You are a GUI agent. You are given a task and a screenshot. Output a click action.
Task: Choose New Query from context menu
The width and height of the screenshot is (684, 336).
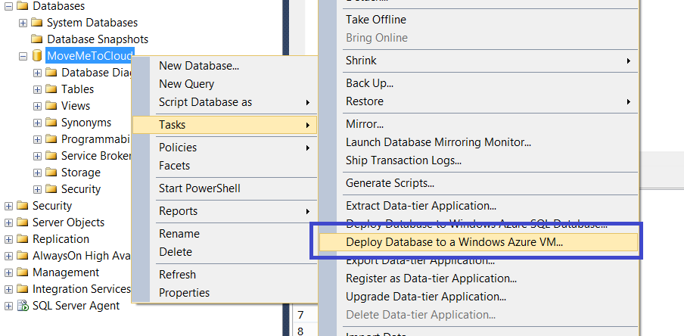[x=186, y=84]
